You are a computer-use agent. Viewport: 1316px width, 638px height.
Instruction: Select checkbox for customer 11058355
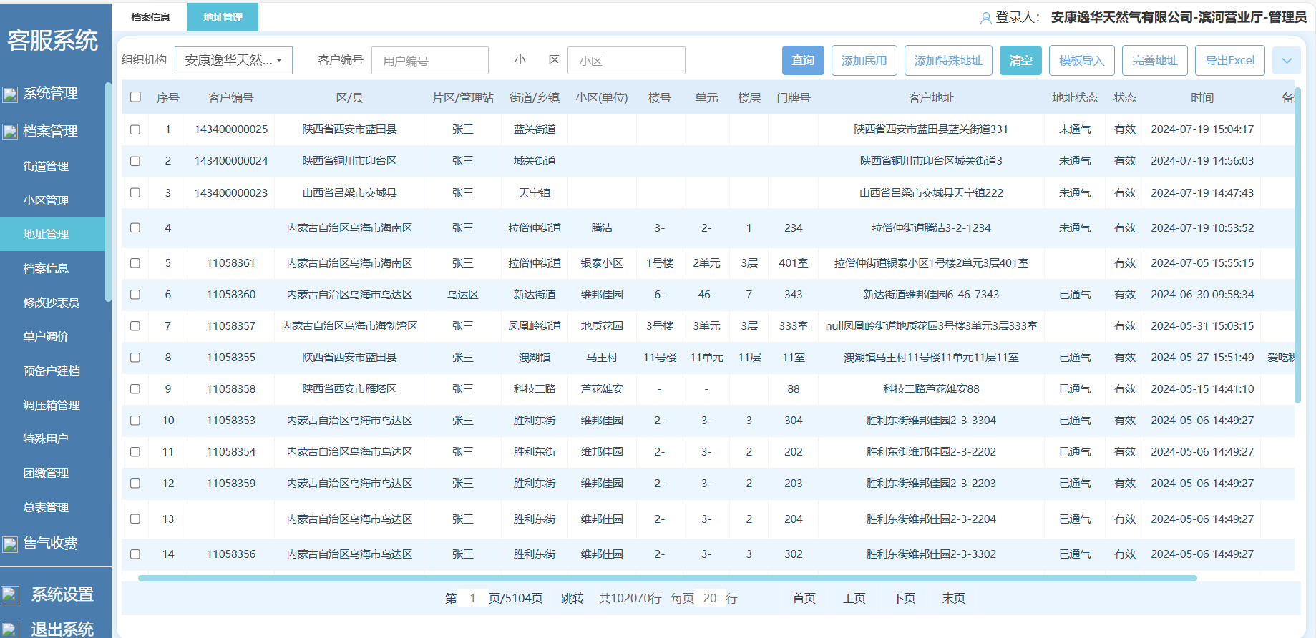coord(135,358)
